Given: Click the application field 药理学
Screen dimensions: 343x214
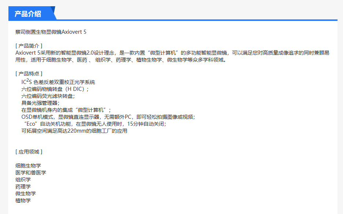Looking at the screenshot, I should 23,187.
